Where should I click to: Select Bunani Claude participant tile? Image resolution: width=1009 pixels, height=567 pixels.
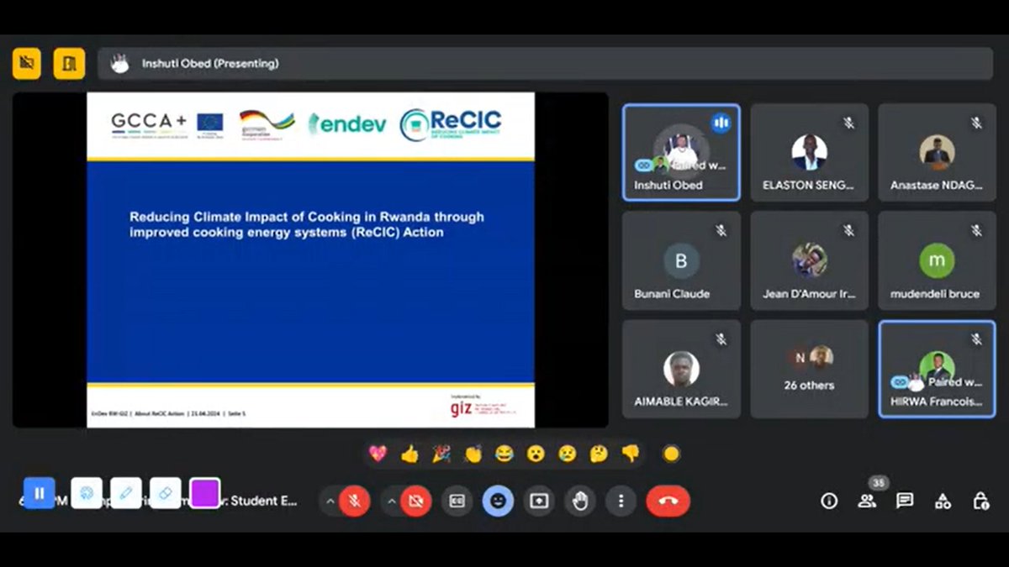pyautogui.click(x=681, y=260)
